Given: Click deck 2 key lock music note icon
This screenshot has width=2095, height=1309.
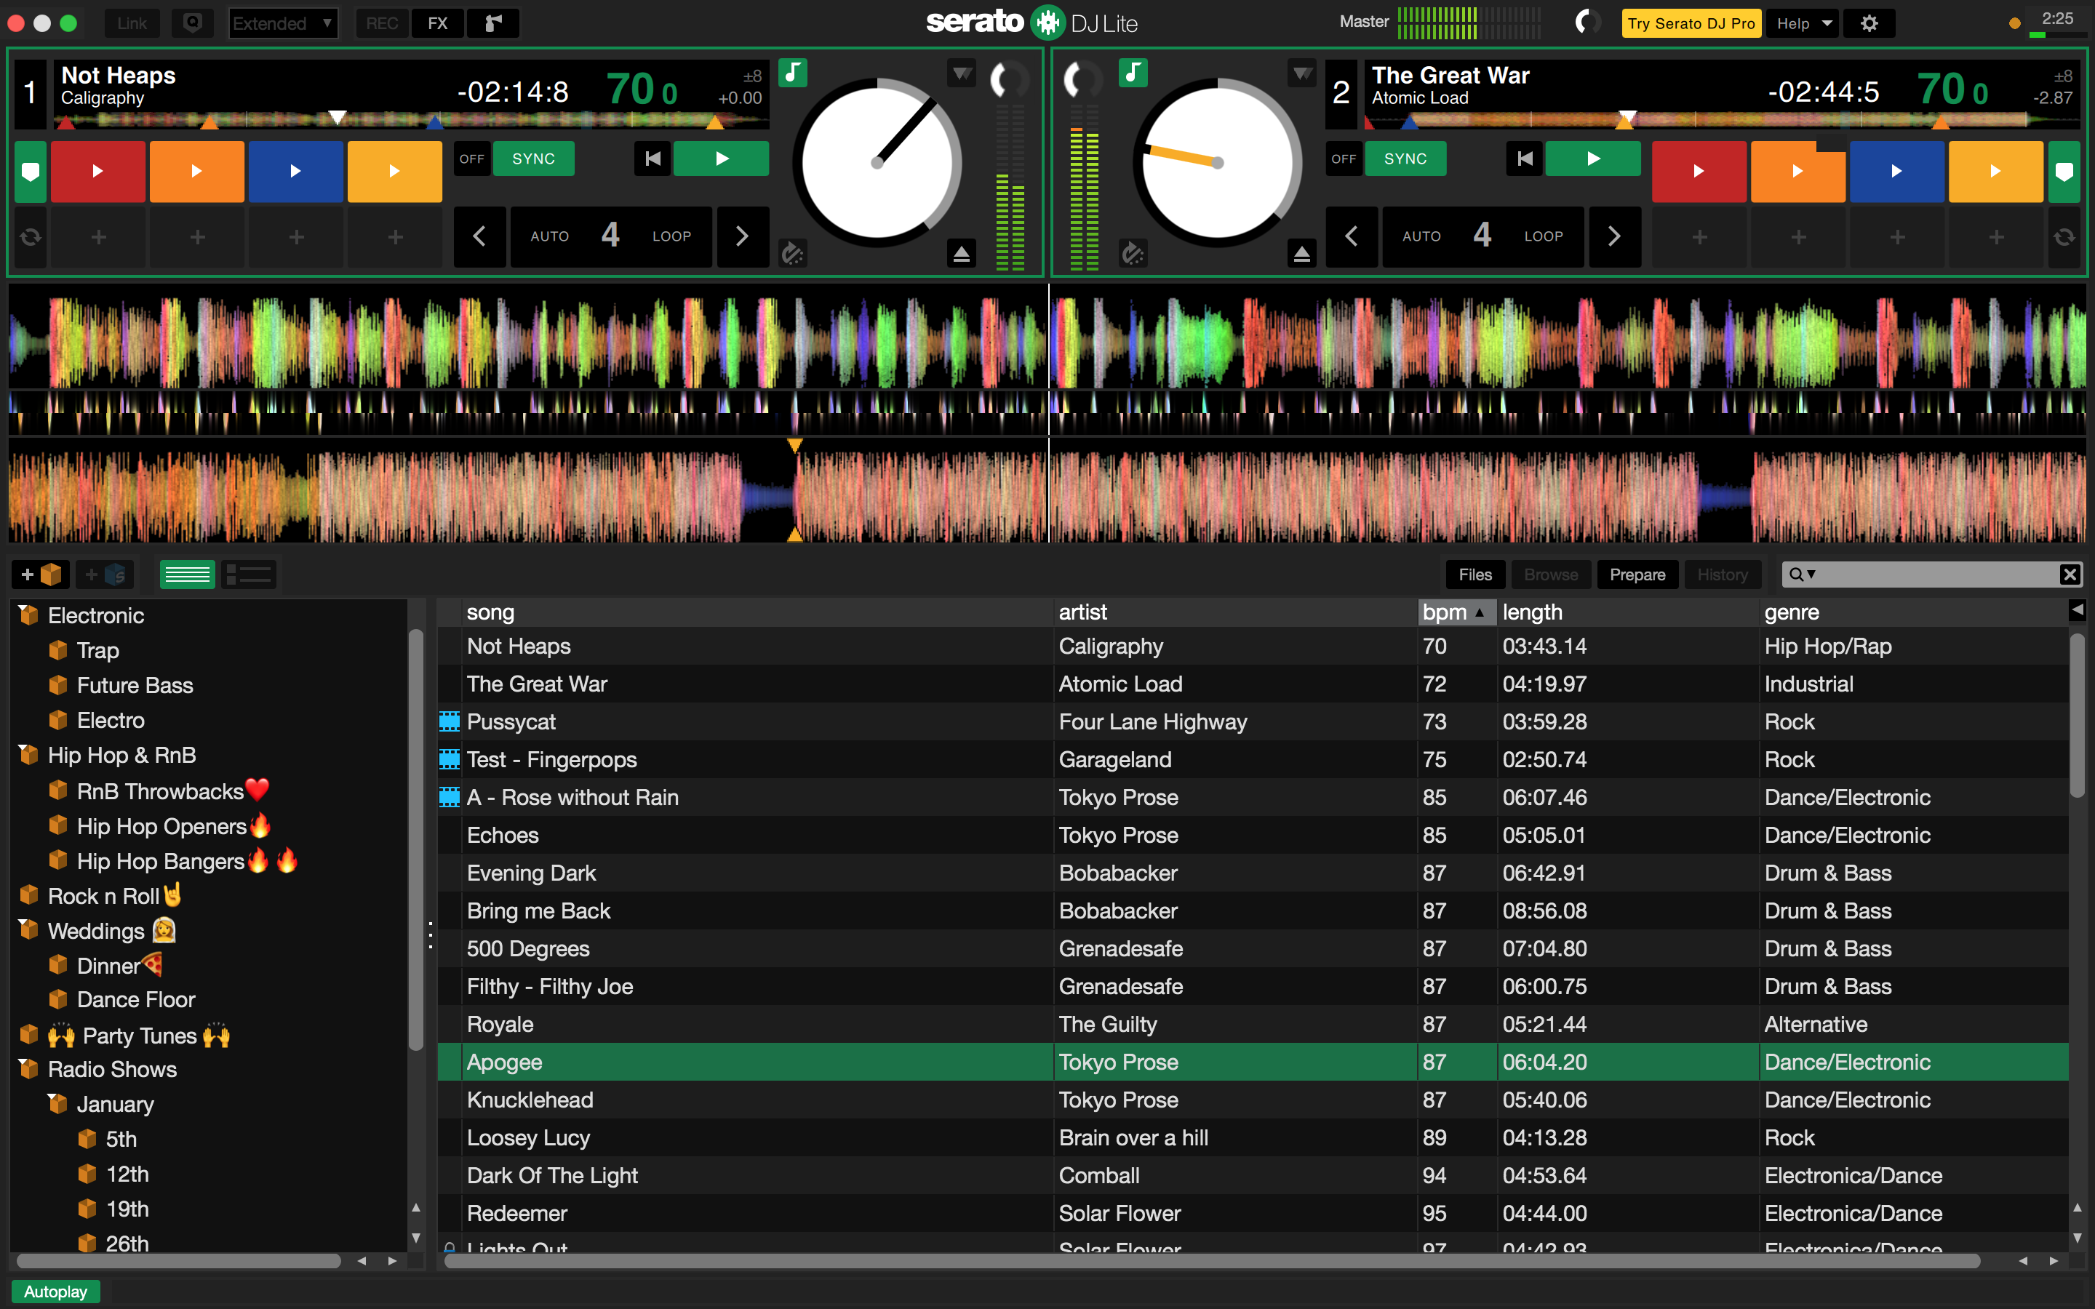Looking at the screenshot, I should [x=1133, y=73].
